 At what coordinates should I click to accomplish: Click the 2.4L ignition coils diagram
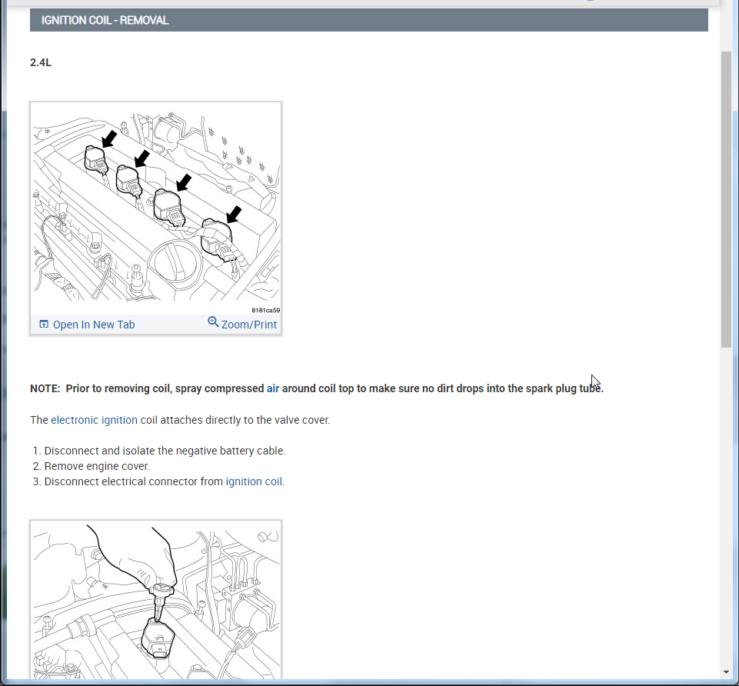point(156,208)
